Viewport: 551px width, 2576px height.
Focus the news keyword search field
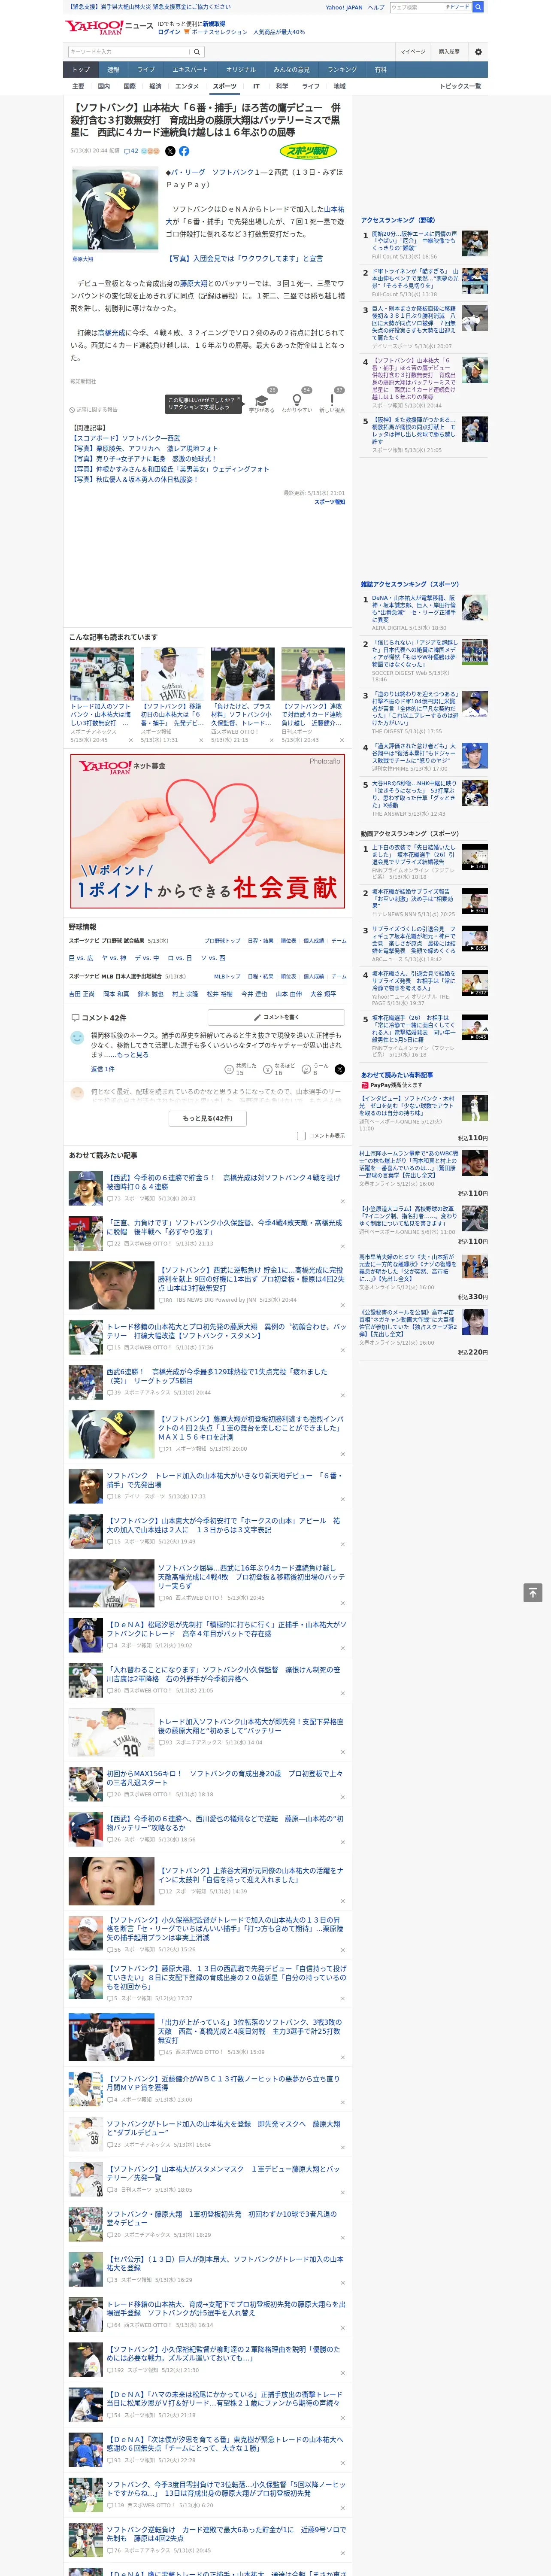(x=129, y=52)
